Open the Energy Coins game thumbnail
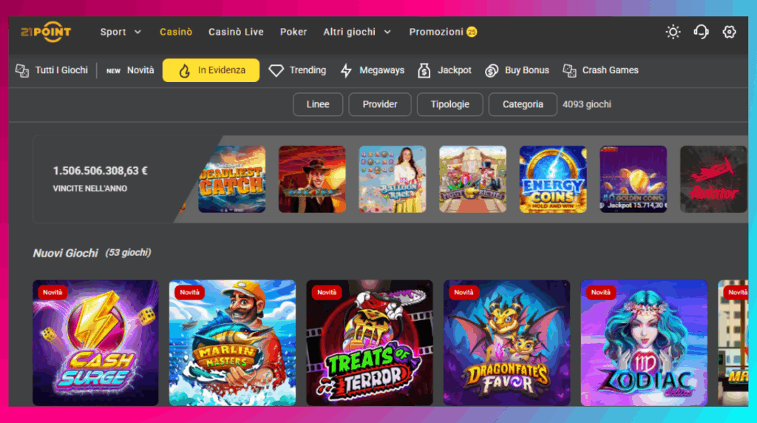Viewport: 757px width, 423px height. 553,179
